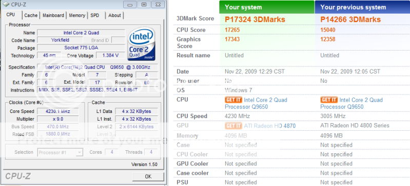Image resolution: width=410 pixels, height=186 pixels.
Task: Open the Memory tab
Action: point(77,15)
